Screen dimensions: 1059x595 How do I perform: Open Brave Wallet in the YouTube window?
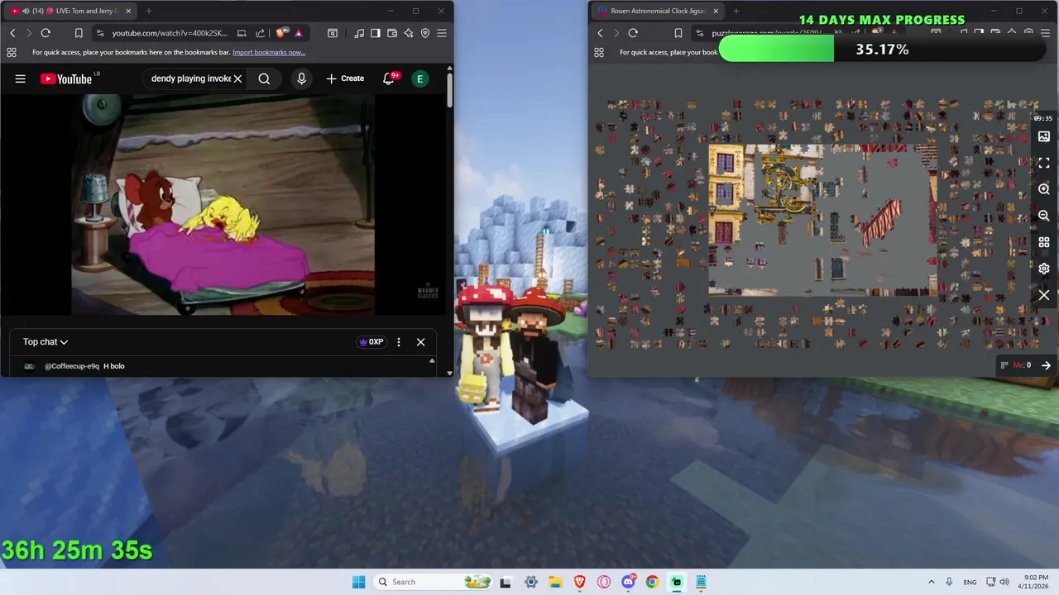pyautogui.click(x=392, y=33)
